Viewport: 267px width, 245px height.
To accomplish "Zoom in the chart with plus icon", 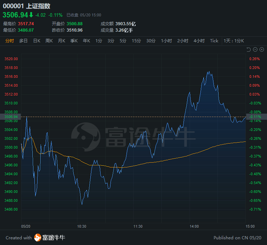I will [x=262, y=49].
